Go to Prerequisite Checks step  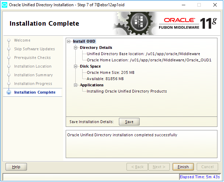tap(32, 58)
